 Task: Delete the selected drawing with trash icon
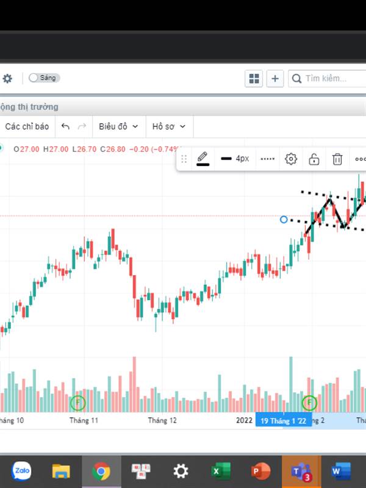click(x=337, y=159)
